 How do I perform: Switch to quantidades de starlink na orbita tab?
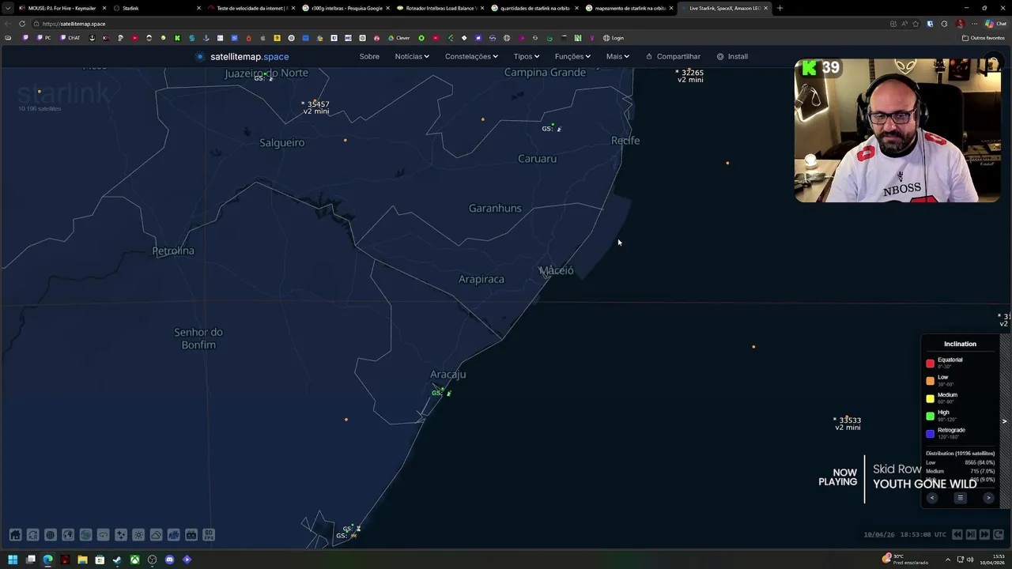coord(534,8)
